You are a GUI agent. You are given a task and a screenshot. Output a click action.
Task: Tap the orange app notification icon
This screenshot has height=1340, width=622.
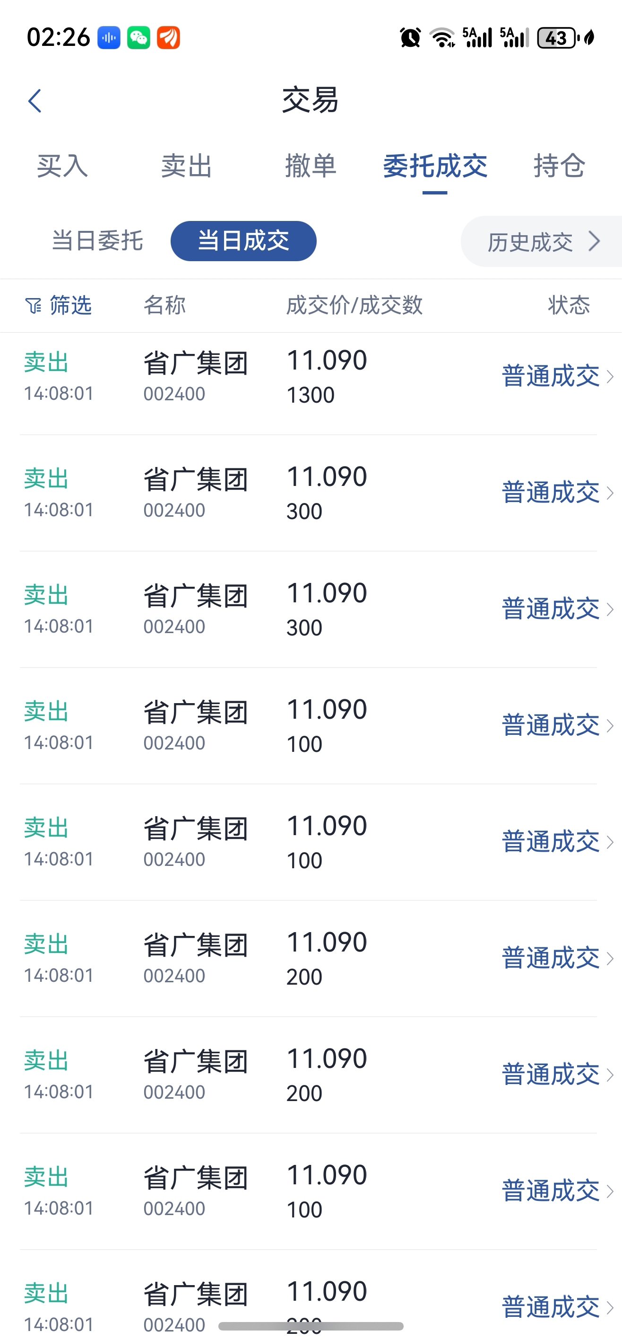[169, 38]
